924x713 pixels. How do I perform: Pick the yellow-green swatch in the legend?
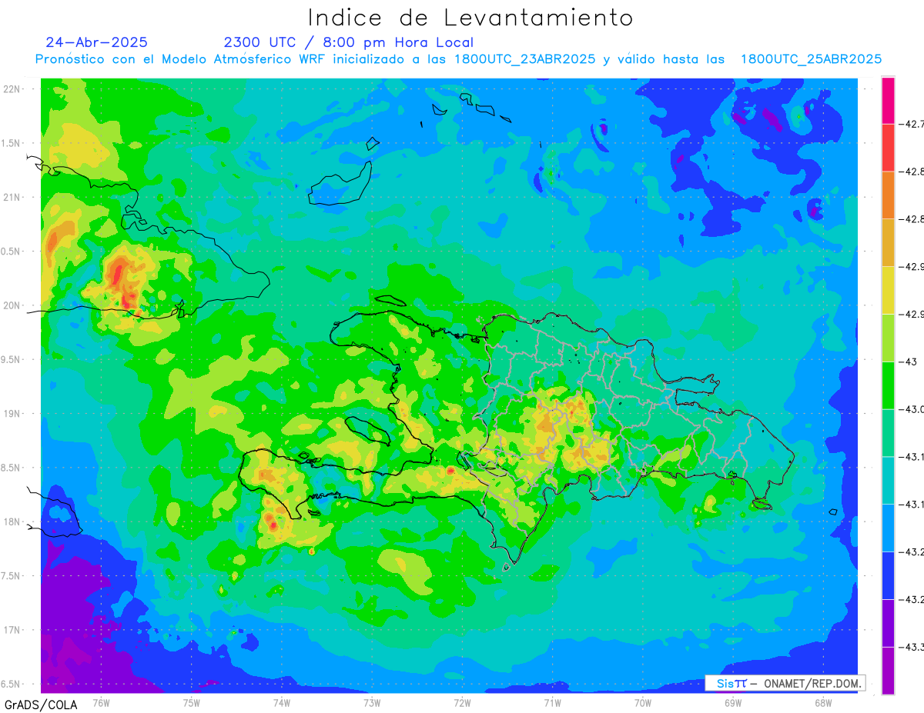[888, 338]
